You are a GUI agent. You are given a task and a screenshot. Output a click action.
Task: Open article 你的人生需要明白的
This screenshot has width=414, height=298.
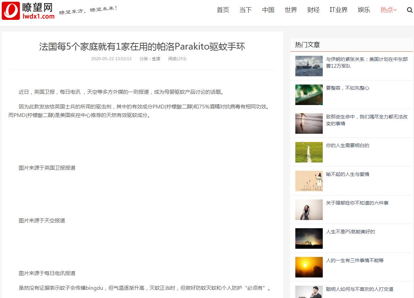347,145
